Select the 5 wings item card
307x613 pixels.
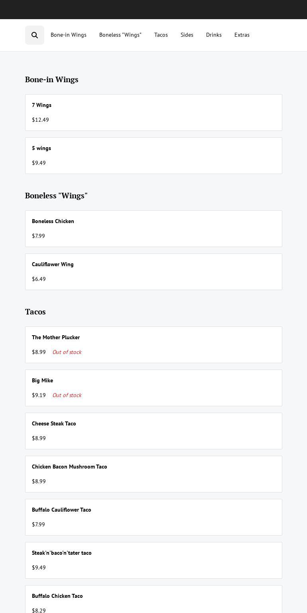tap(153, 156)
